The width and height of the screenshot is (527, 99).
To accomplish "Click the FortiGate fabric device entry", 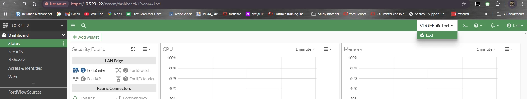I will [89, 70].
